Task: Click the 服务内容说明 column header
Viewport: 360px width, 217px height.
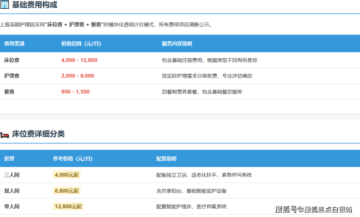Action: pos(177,44)
